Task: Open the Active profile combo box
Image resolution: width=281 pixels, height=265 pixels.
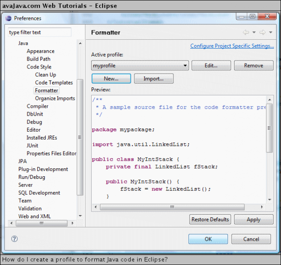Action: pos(140,65)
